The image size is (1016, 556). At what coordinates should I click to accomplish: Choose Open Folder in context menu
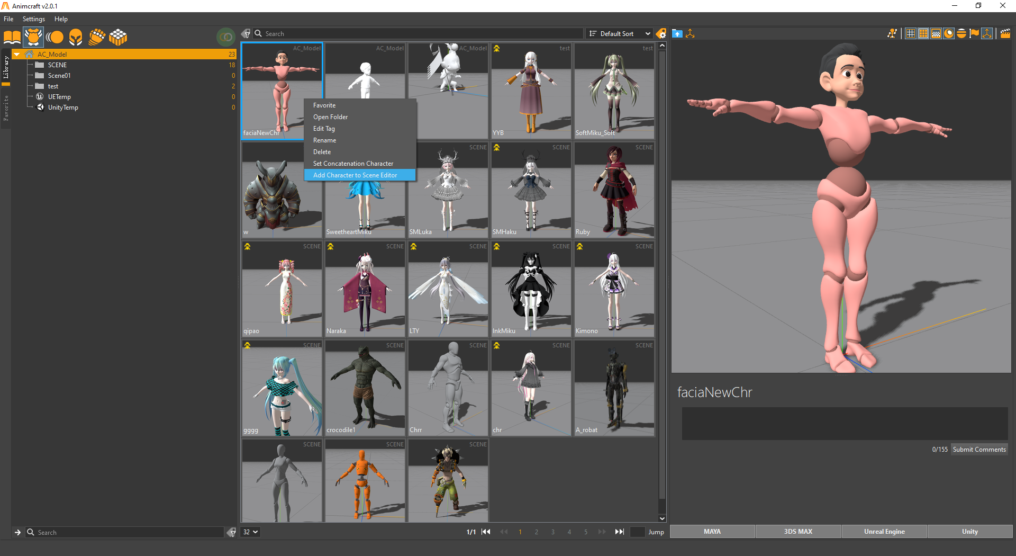pyautogui.click(x=360, y=117)
